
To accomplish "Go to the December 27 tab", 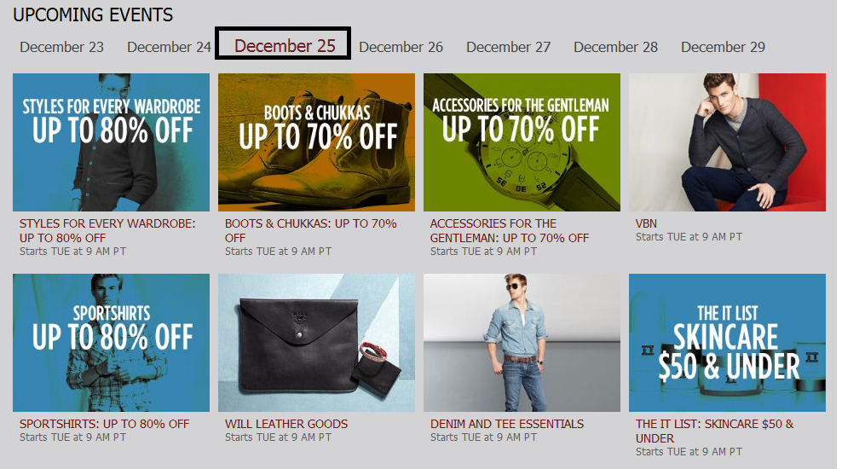I will [508, 47].
